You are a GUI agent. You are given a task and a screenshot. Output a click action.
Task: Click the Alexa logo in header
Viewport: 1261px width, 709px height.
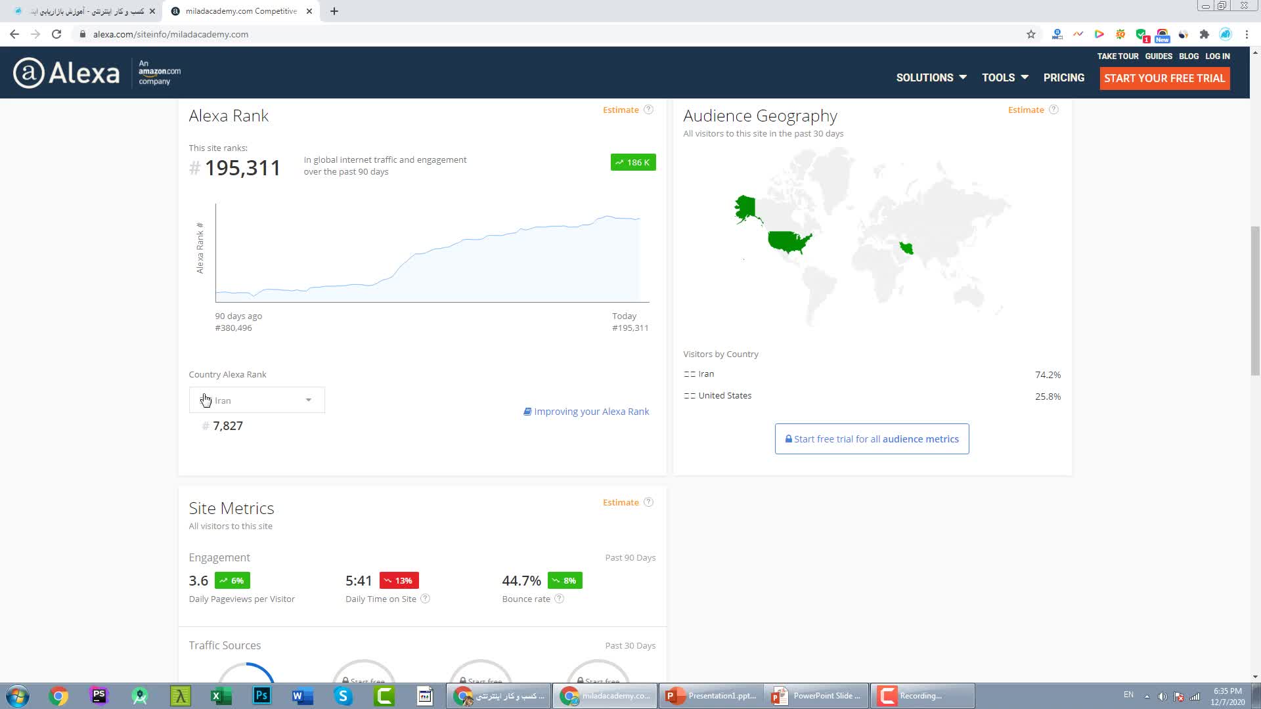click(x=66, y=73)
